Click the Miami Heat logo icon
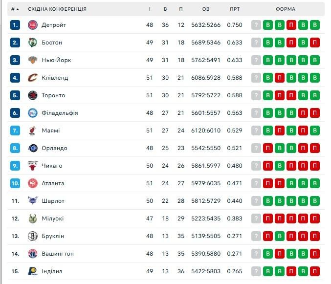331x284 pixels. point(32,131)
